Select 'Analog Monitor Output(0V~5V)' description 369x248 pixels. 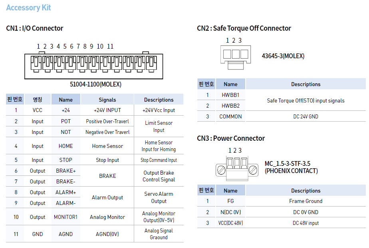[159, 217]
